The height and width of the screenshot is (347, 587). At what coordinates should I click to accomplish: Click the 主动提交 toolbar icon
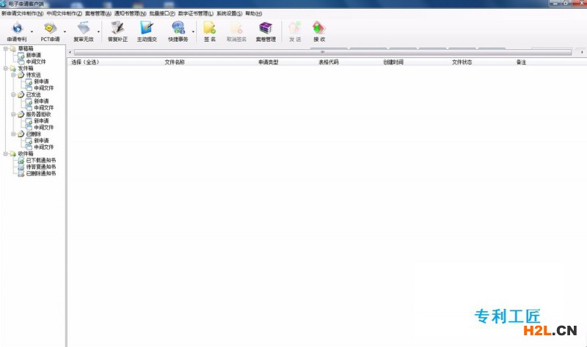(146, 28)
